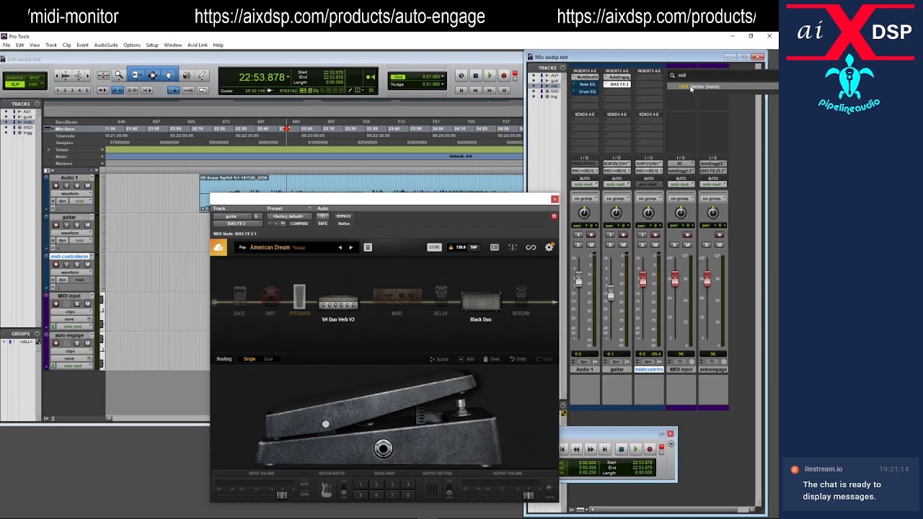This screenshot has height=519, width=923.
Task: Open the BIAS FX 2 plugin selector
Action: pyautogui.click(x=237, y=223)
